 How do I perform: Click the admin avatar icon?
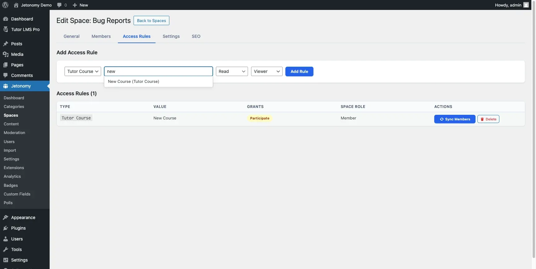526,5
